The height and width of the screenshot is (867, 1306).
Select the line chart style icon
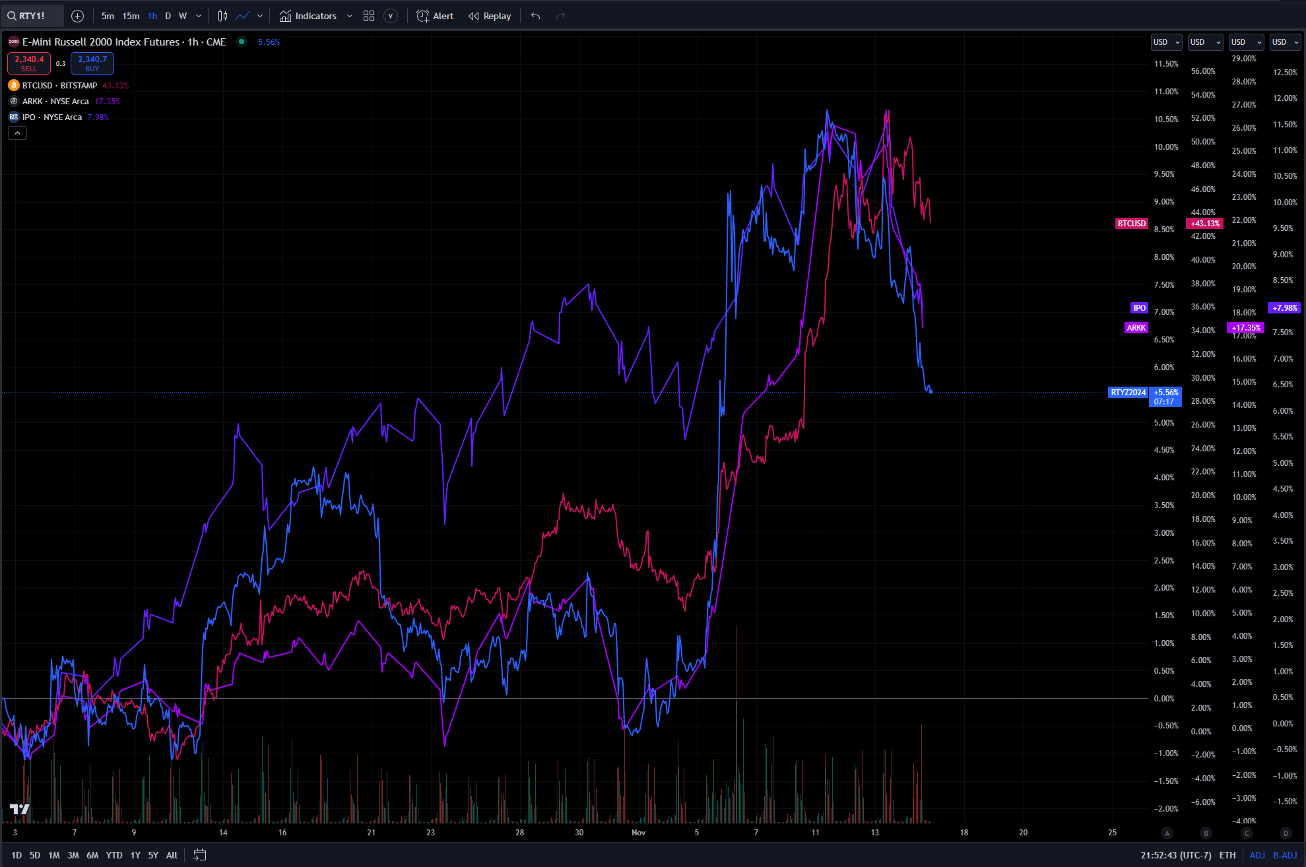coord(243,16)
